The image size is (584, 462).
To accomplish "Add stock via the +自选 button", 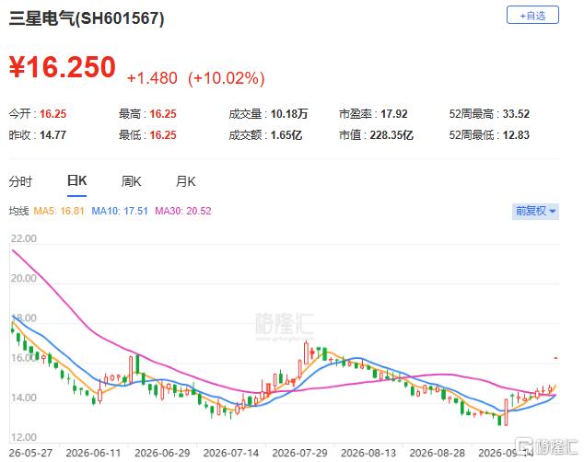I will coord(532,16).
